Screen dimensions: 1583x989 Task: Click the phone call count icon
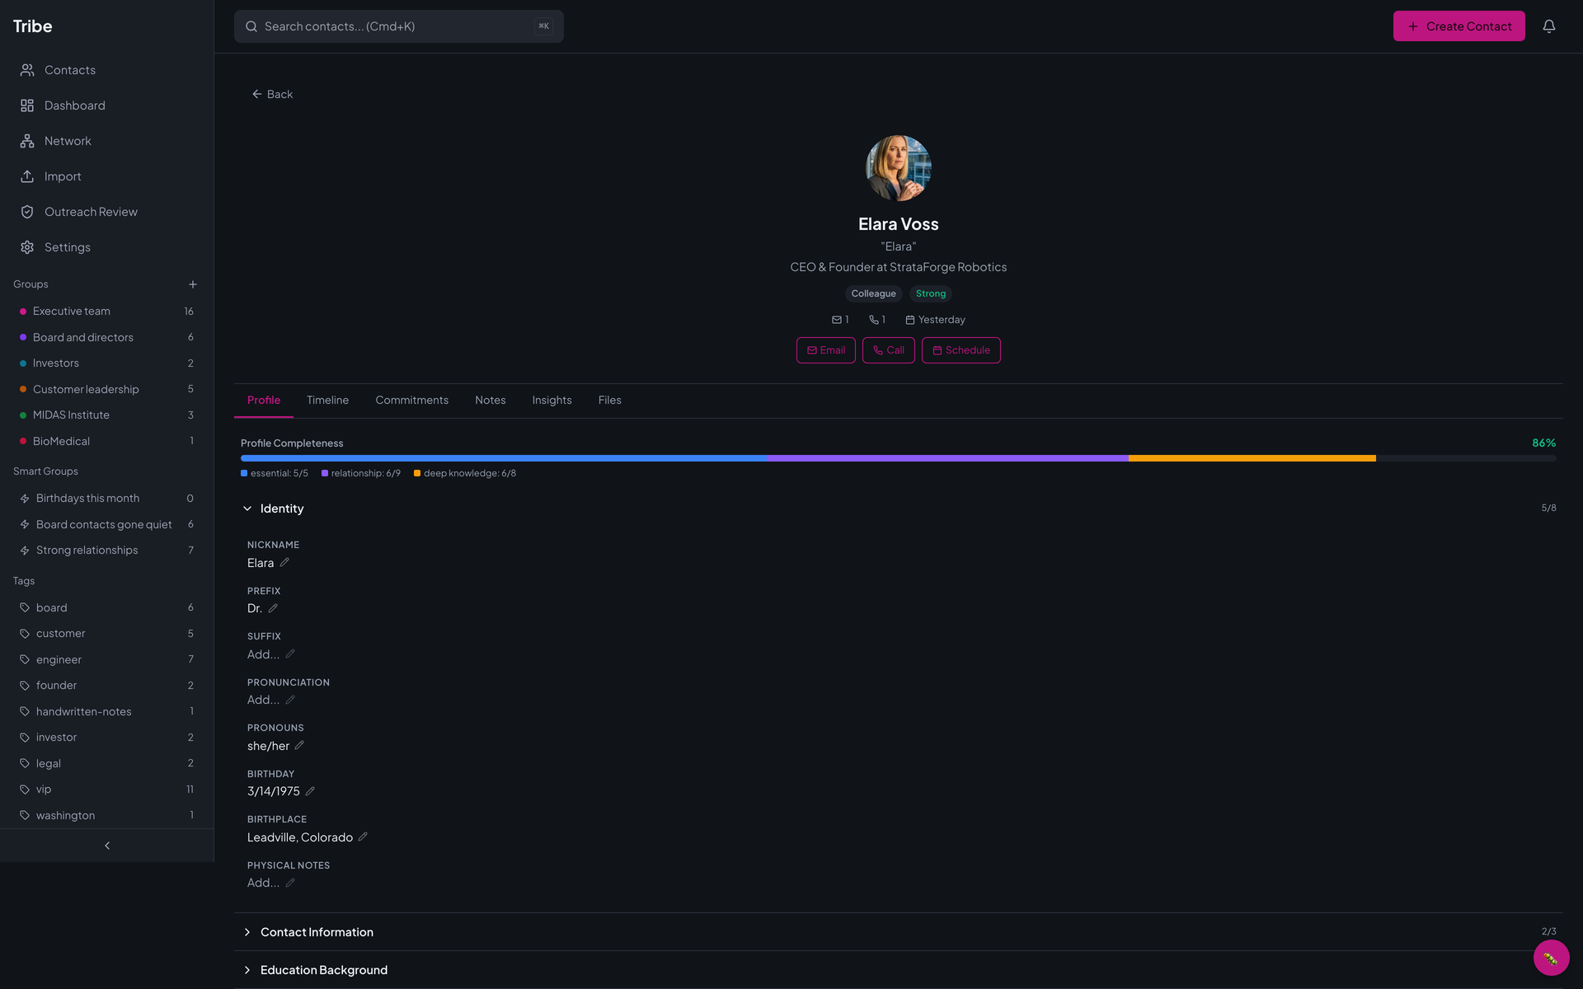coord(874,320)
